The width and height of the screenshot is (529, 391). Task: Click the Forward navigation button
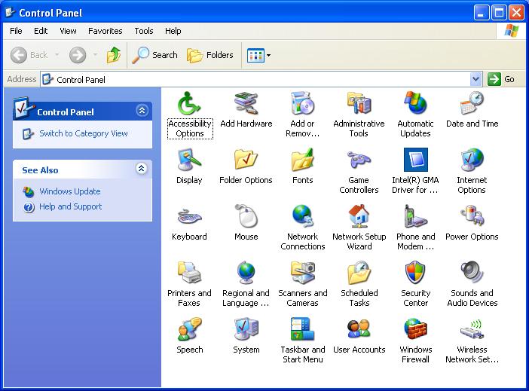(78, 55)
